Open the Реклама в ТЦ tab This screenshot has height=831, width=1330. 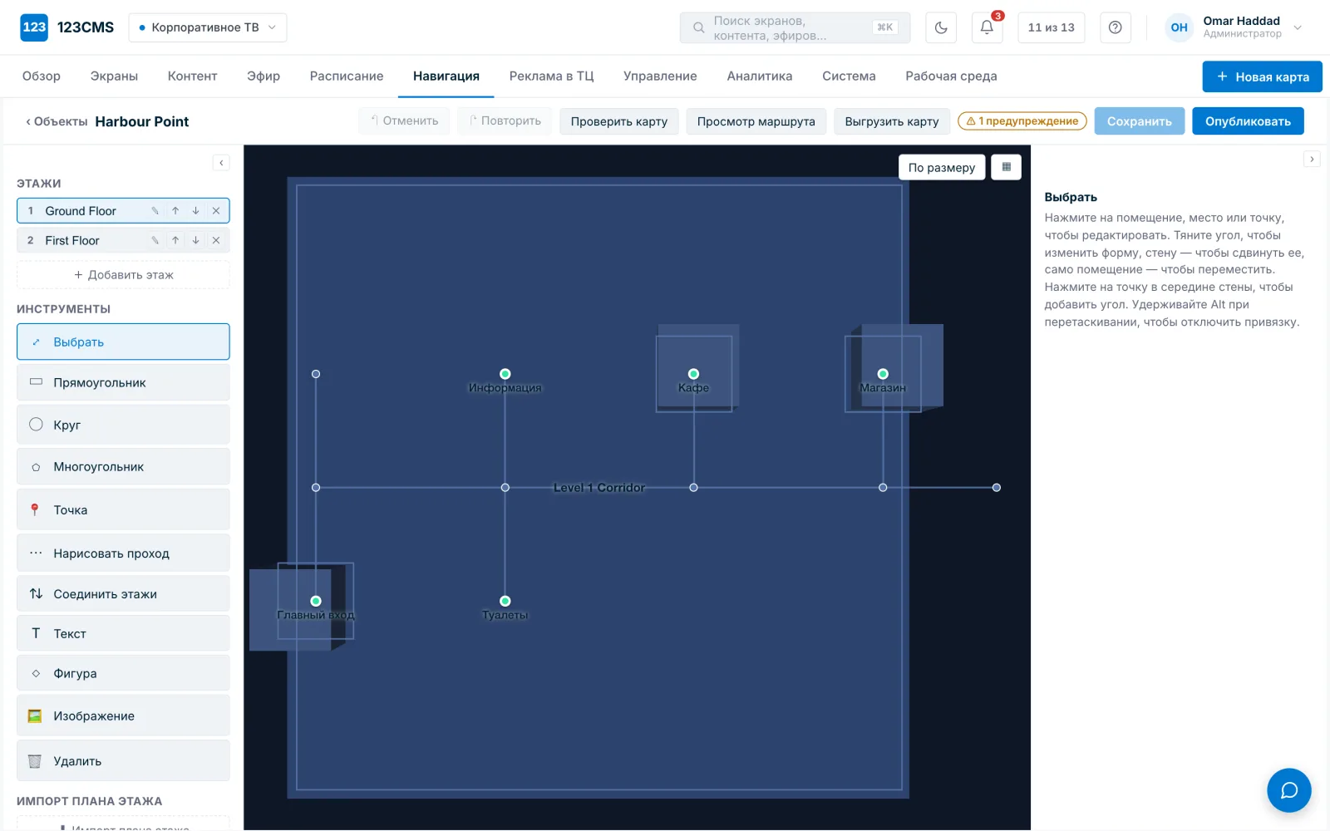click(x=551, y=76)
